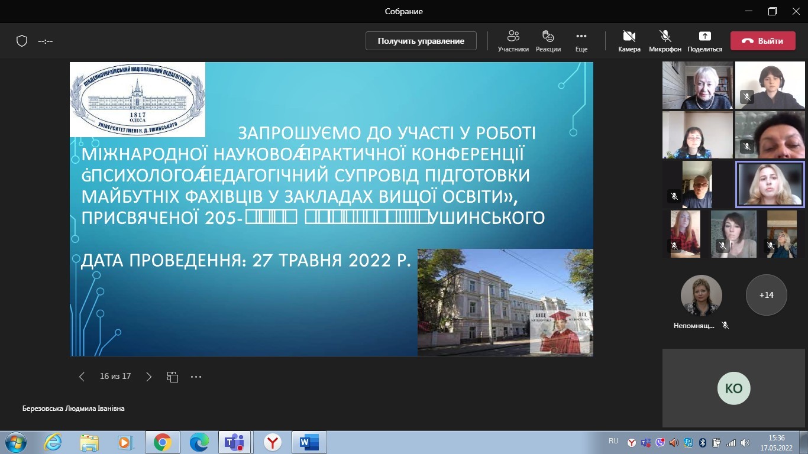The height and width of the screenshot is (454, 808).
Task: Leave the meeting with Выйти button
Action: tap(762, 41)
